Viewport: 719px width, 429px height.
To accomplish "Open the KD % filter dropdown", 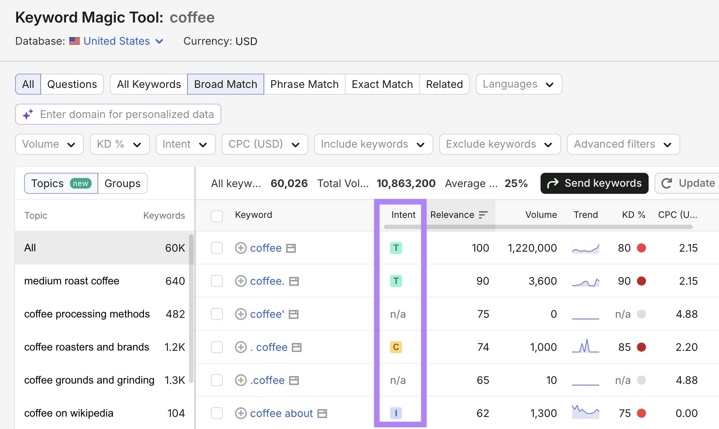I will pyautogui.click(x=120, y=144).
